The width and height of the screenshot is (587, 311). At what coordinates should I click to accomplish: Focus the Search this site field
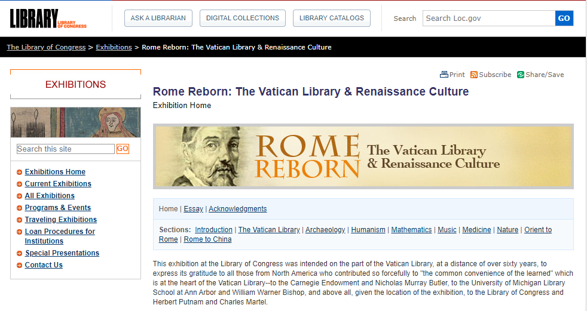66,149
